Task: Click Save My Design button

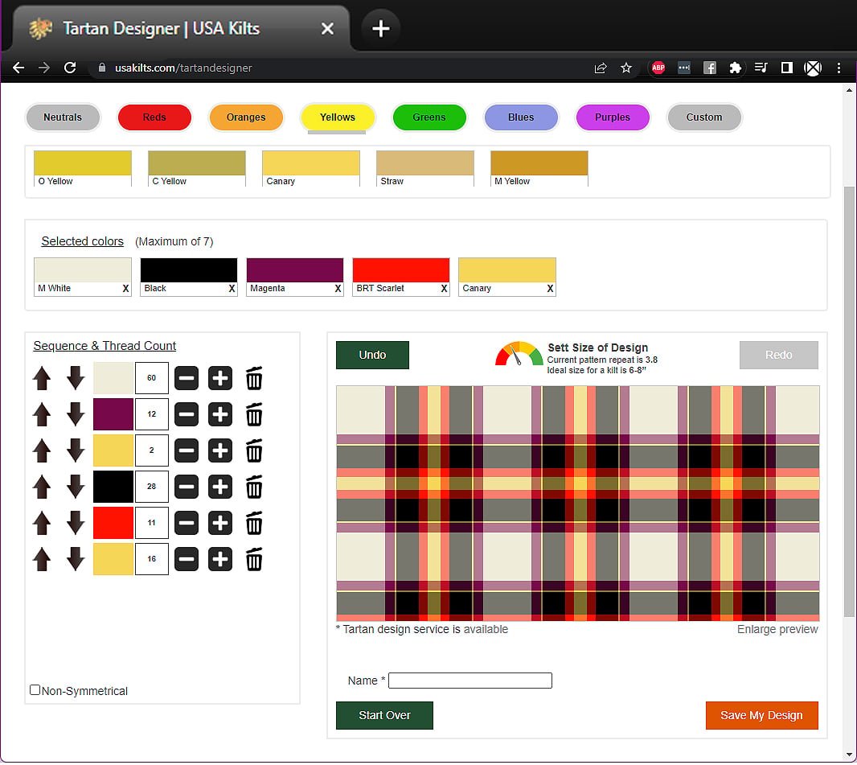Action: 761,715
